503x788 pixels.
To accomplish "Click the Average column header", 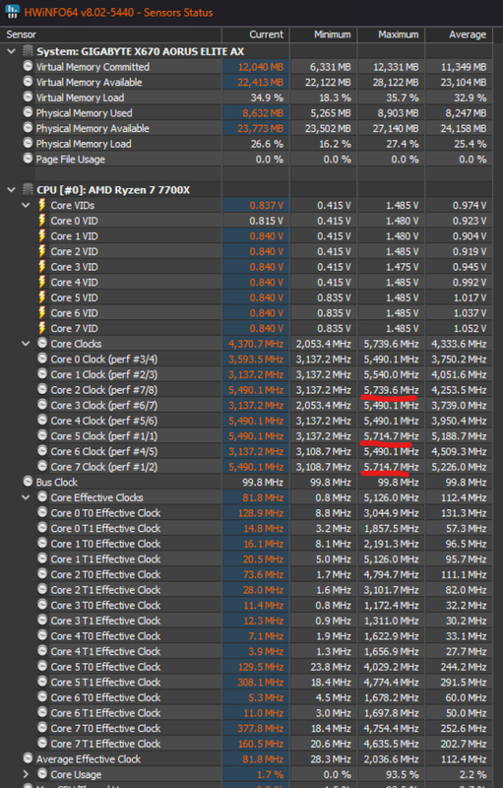I will click(x=468, y=34).
